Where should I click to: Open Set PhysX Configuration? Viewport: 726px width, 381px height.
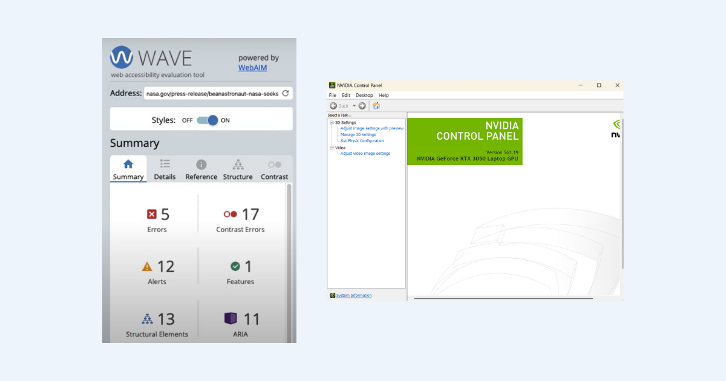[362, 141]
